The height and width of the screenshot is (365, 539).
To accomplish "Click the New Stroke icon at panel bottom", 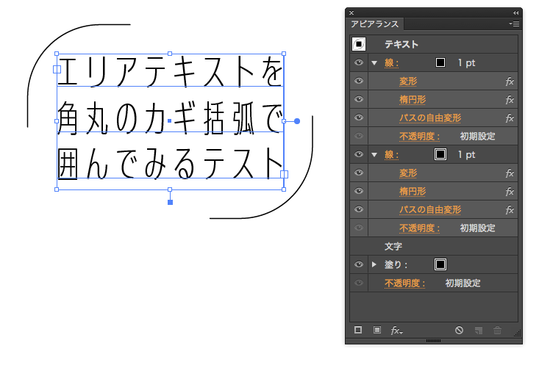I will [358, 330].
